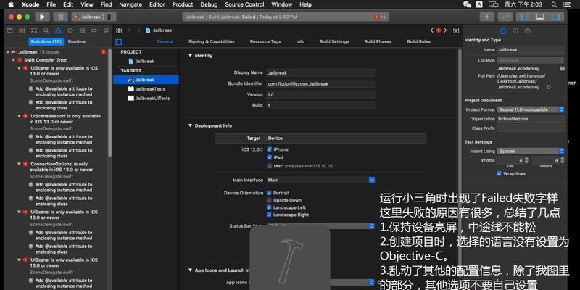This screenshot has width=580, height=290.
Task: Switch to the Info tab
Action: 300,42
